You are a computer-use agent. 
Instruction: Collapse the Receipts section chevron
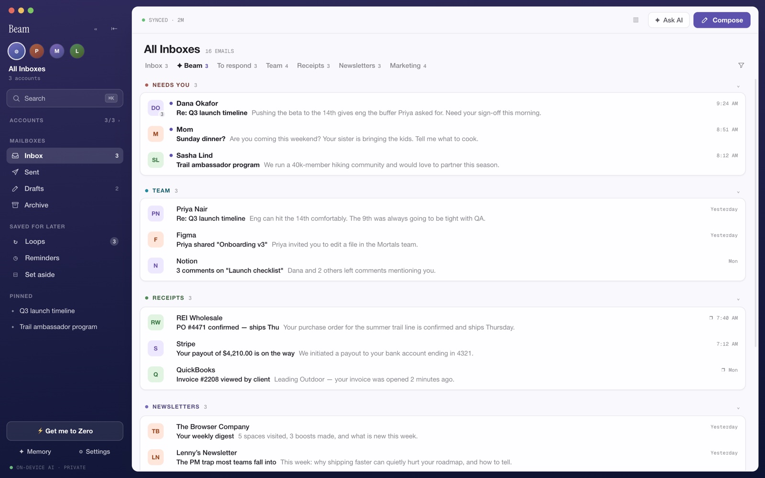(x=738, y=299)
